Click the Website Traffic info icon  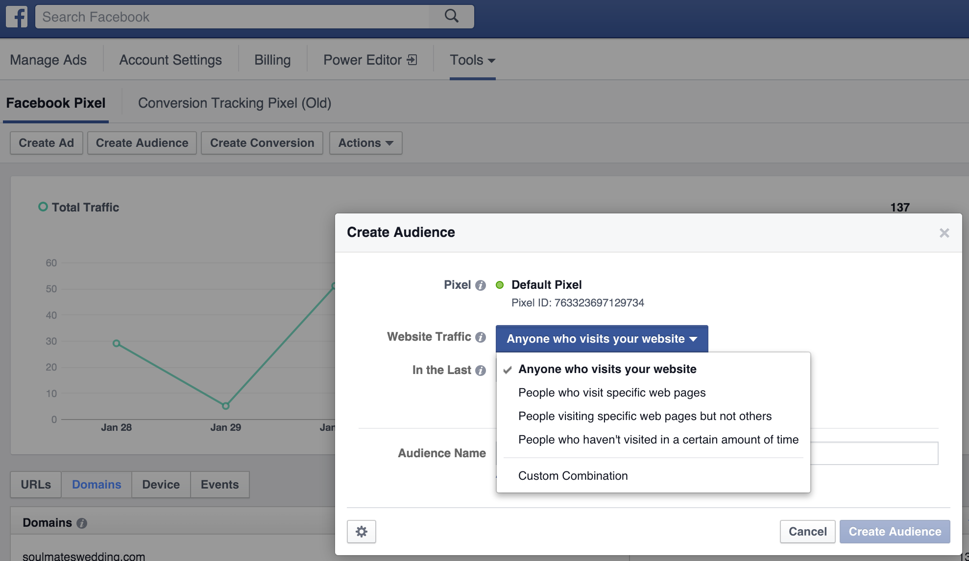tap(481, 337)
